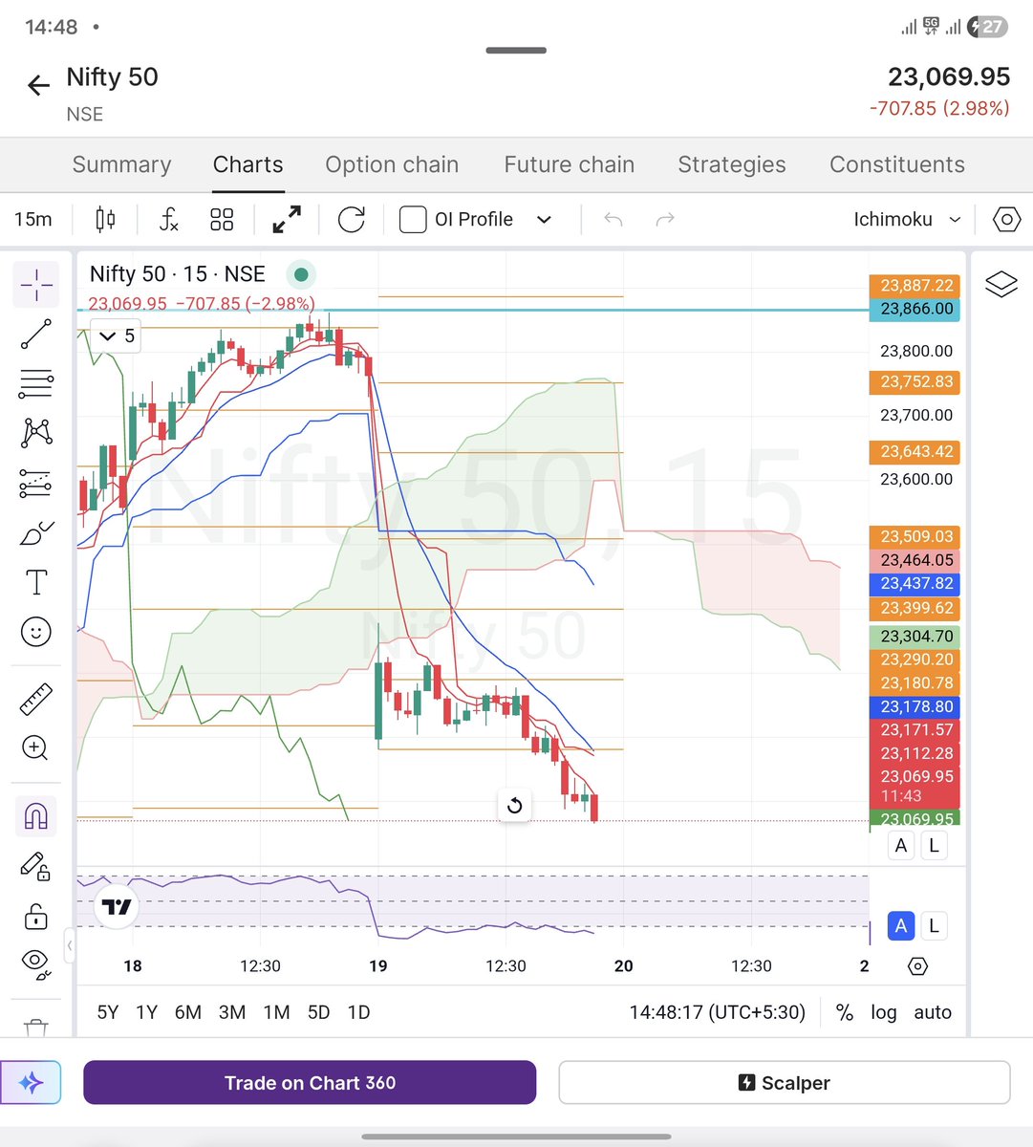Toggle stay in drawing mode
1033x1147 pixels.
tap(36, 866)
